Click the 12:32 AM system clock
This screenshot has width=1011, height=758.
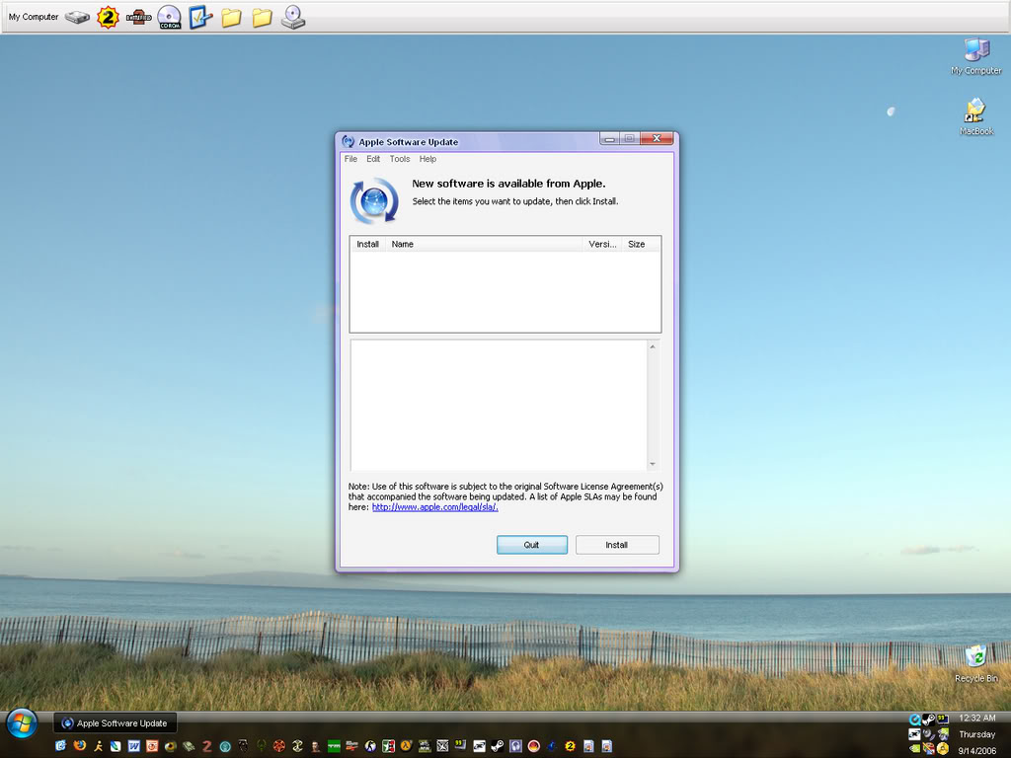(976, 719)
